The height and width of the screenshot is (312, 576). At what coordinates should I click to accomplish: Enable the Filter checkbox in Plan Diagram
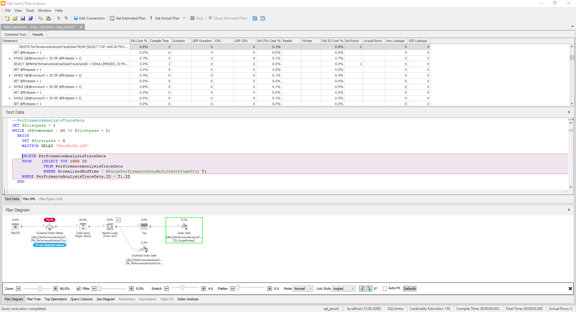(x=79, y=289)
